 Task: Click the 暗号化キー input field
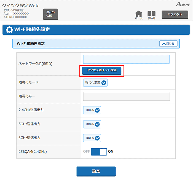(x=126, y=96)
